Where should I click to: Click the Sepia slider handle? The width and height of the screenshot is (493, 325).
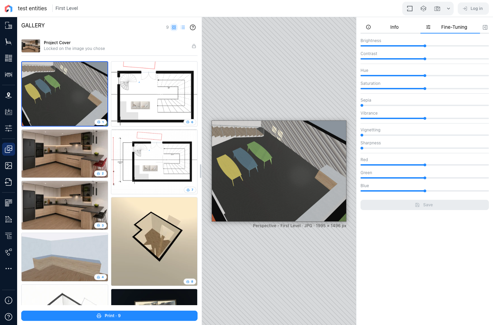tap(362, 105)
